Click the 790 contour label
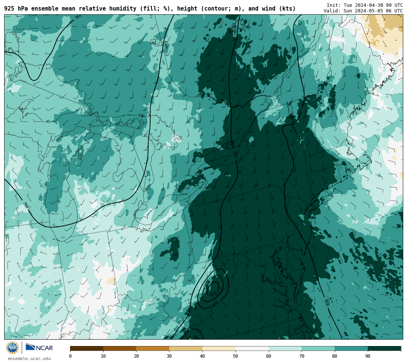The height and width of the screenshot is (363, 407). (26, 205)
